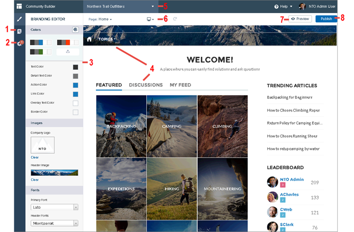354x232 pixels.
Task: Clear the company logo image
Action: (35, 157)
